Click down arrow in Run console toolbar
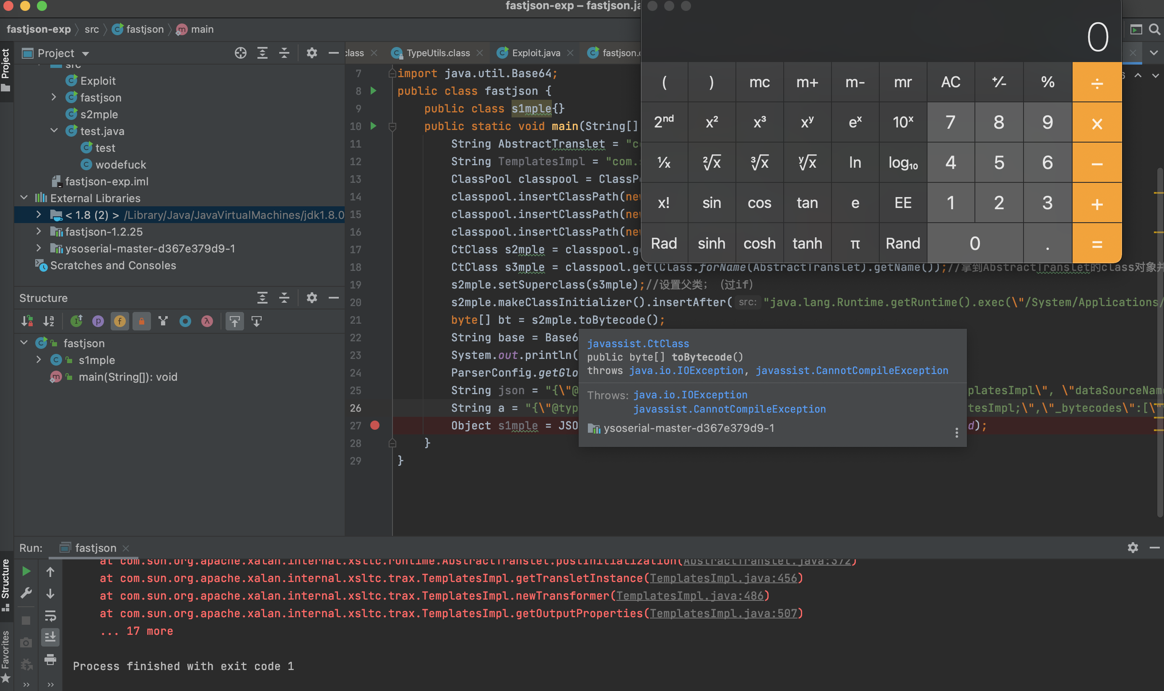 [x=50, y=593]
